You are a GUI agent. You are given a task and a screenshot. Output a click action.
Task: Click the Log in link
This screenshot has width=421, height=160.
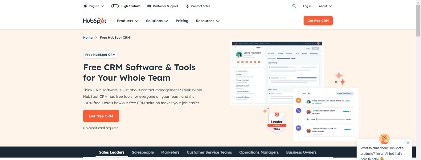click(307, 6)
